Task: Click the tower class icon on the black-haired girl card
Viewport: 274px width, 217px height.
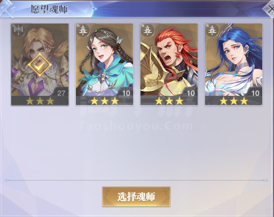Action: pos(83,30)
